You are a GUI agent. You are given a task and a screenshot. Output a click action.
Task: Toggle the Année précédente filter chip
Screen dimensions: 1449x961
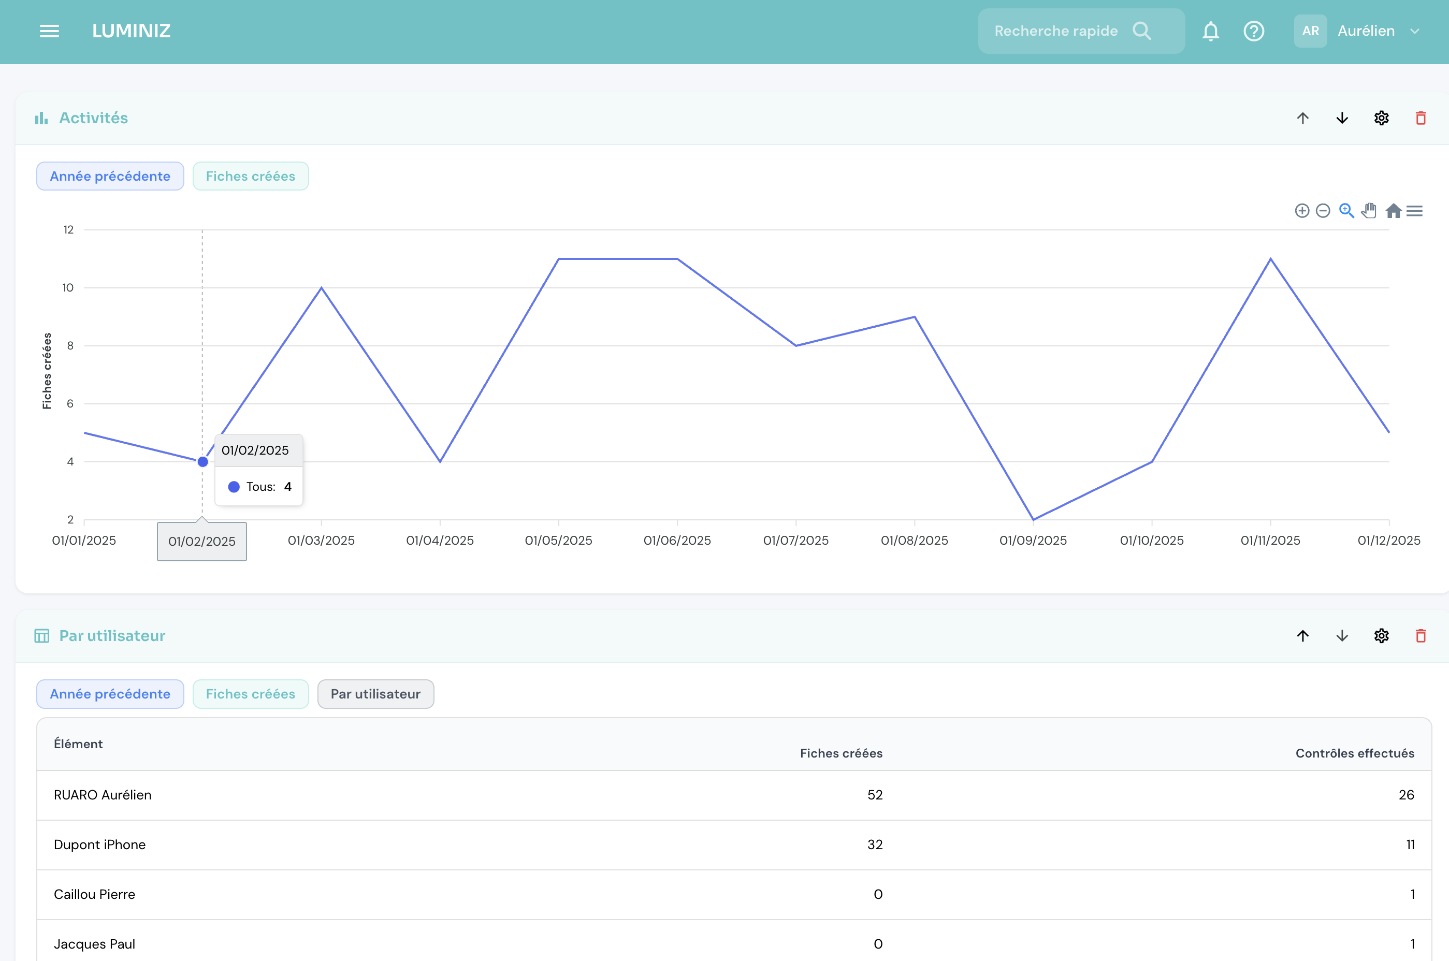(110, 176)
